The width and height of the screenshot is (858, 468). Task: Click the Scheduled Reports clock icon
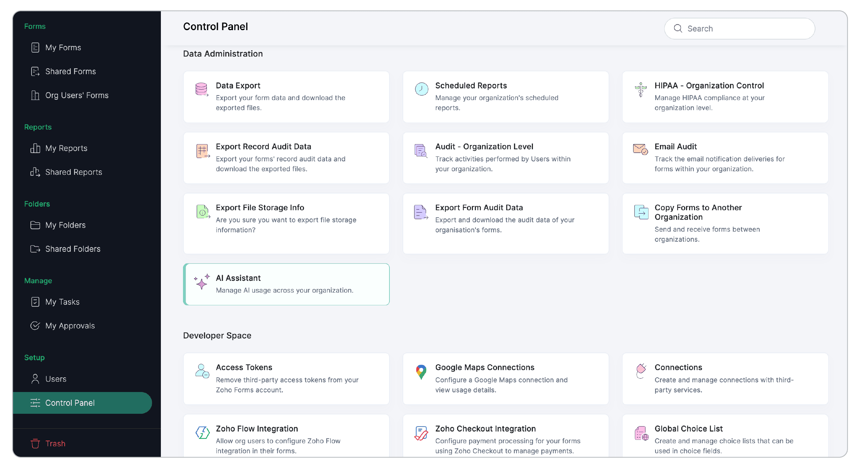click(x=421, y=89)
